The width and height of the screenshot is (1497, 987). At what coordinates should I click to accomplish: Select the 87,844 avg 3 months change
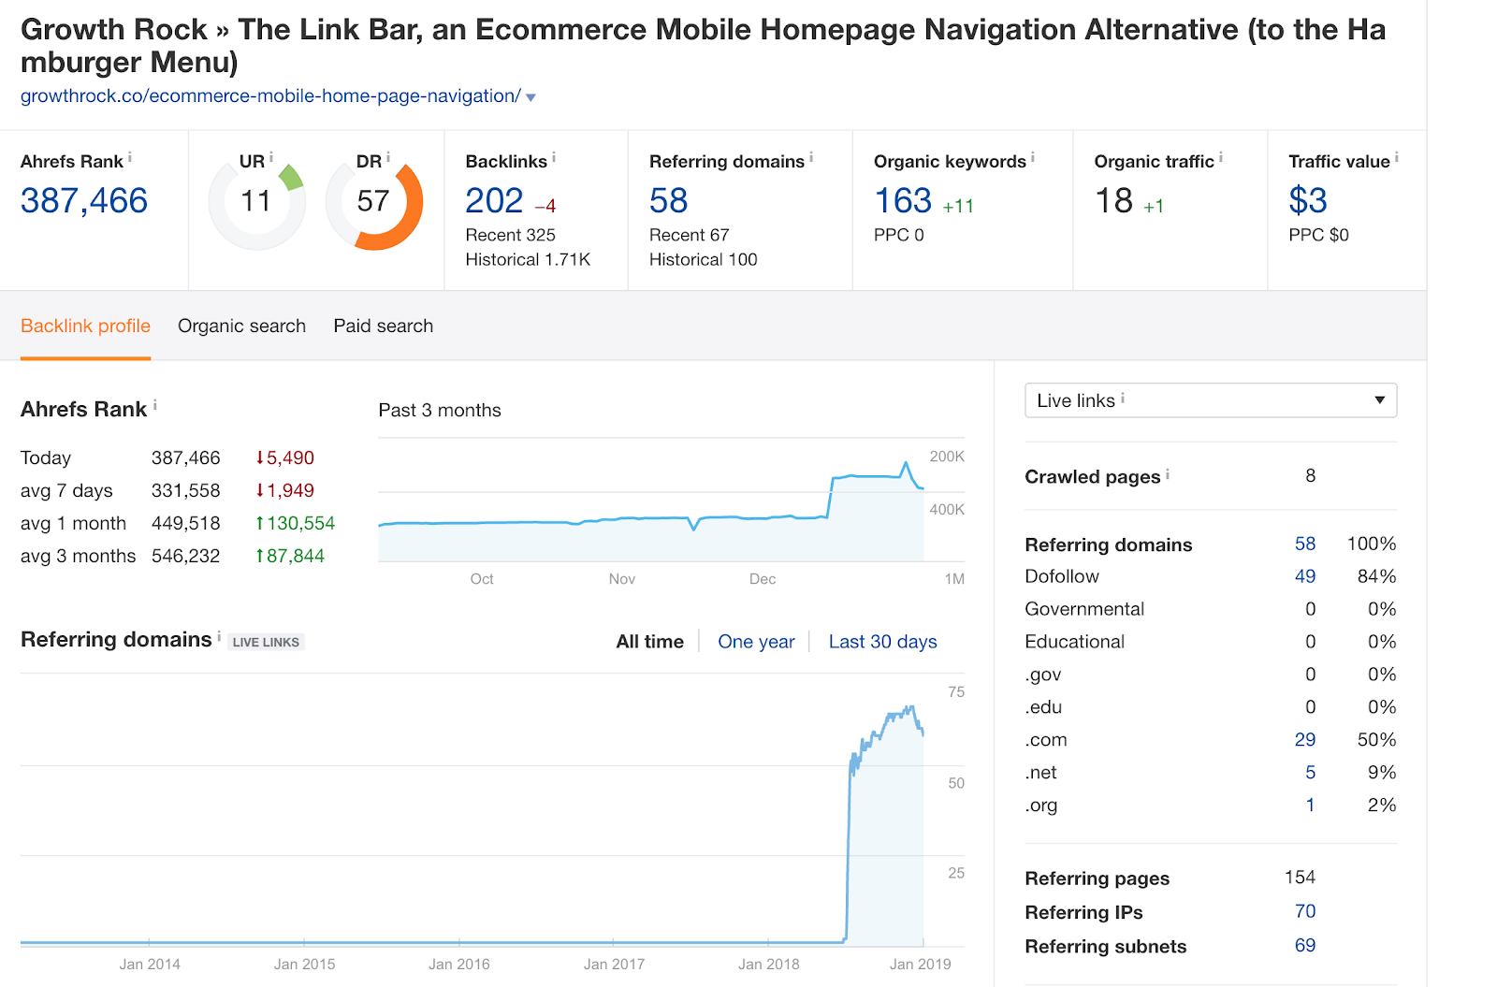(x=290, y=557)
